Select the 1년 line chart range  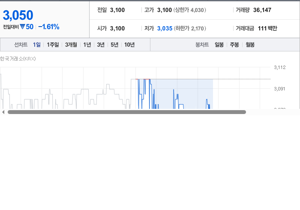coord(87,45)
